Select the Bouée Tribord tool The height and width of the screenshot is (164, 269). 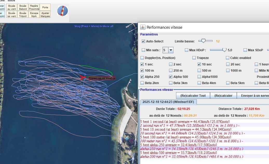click(x=23, y=14)
